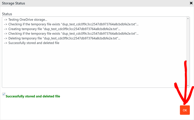
Task: Click the 'Storage Status' dialog title
Action: click(x=14, y=3)
